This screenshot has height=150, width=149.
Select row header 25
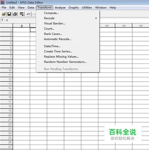[x=6, y=138]
